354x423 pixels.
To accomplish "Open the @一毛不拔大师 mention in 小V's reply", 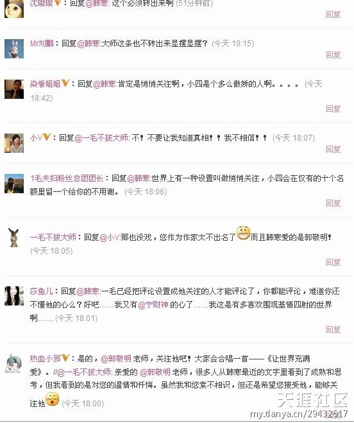I will [x=101, y=138].
